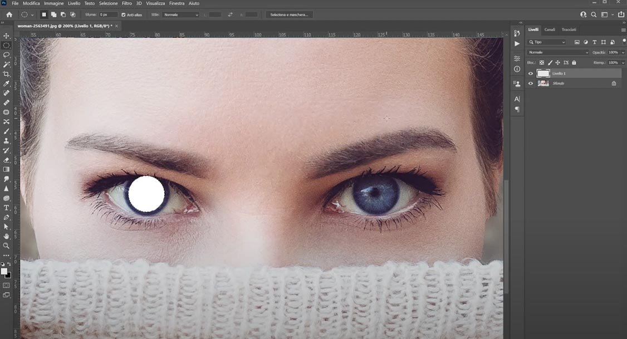Image resolution: width=627 pixels, height=339 pixels.
Task: Click the Share icon top right
Action: pos(621,14)
